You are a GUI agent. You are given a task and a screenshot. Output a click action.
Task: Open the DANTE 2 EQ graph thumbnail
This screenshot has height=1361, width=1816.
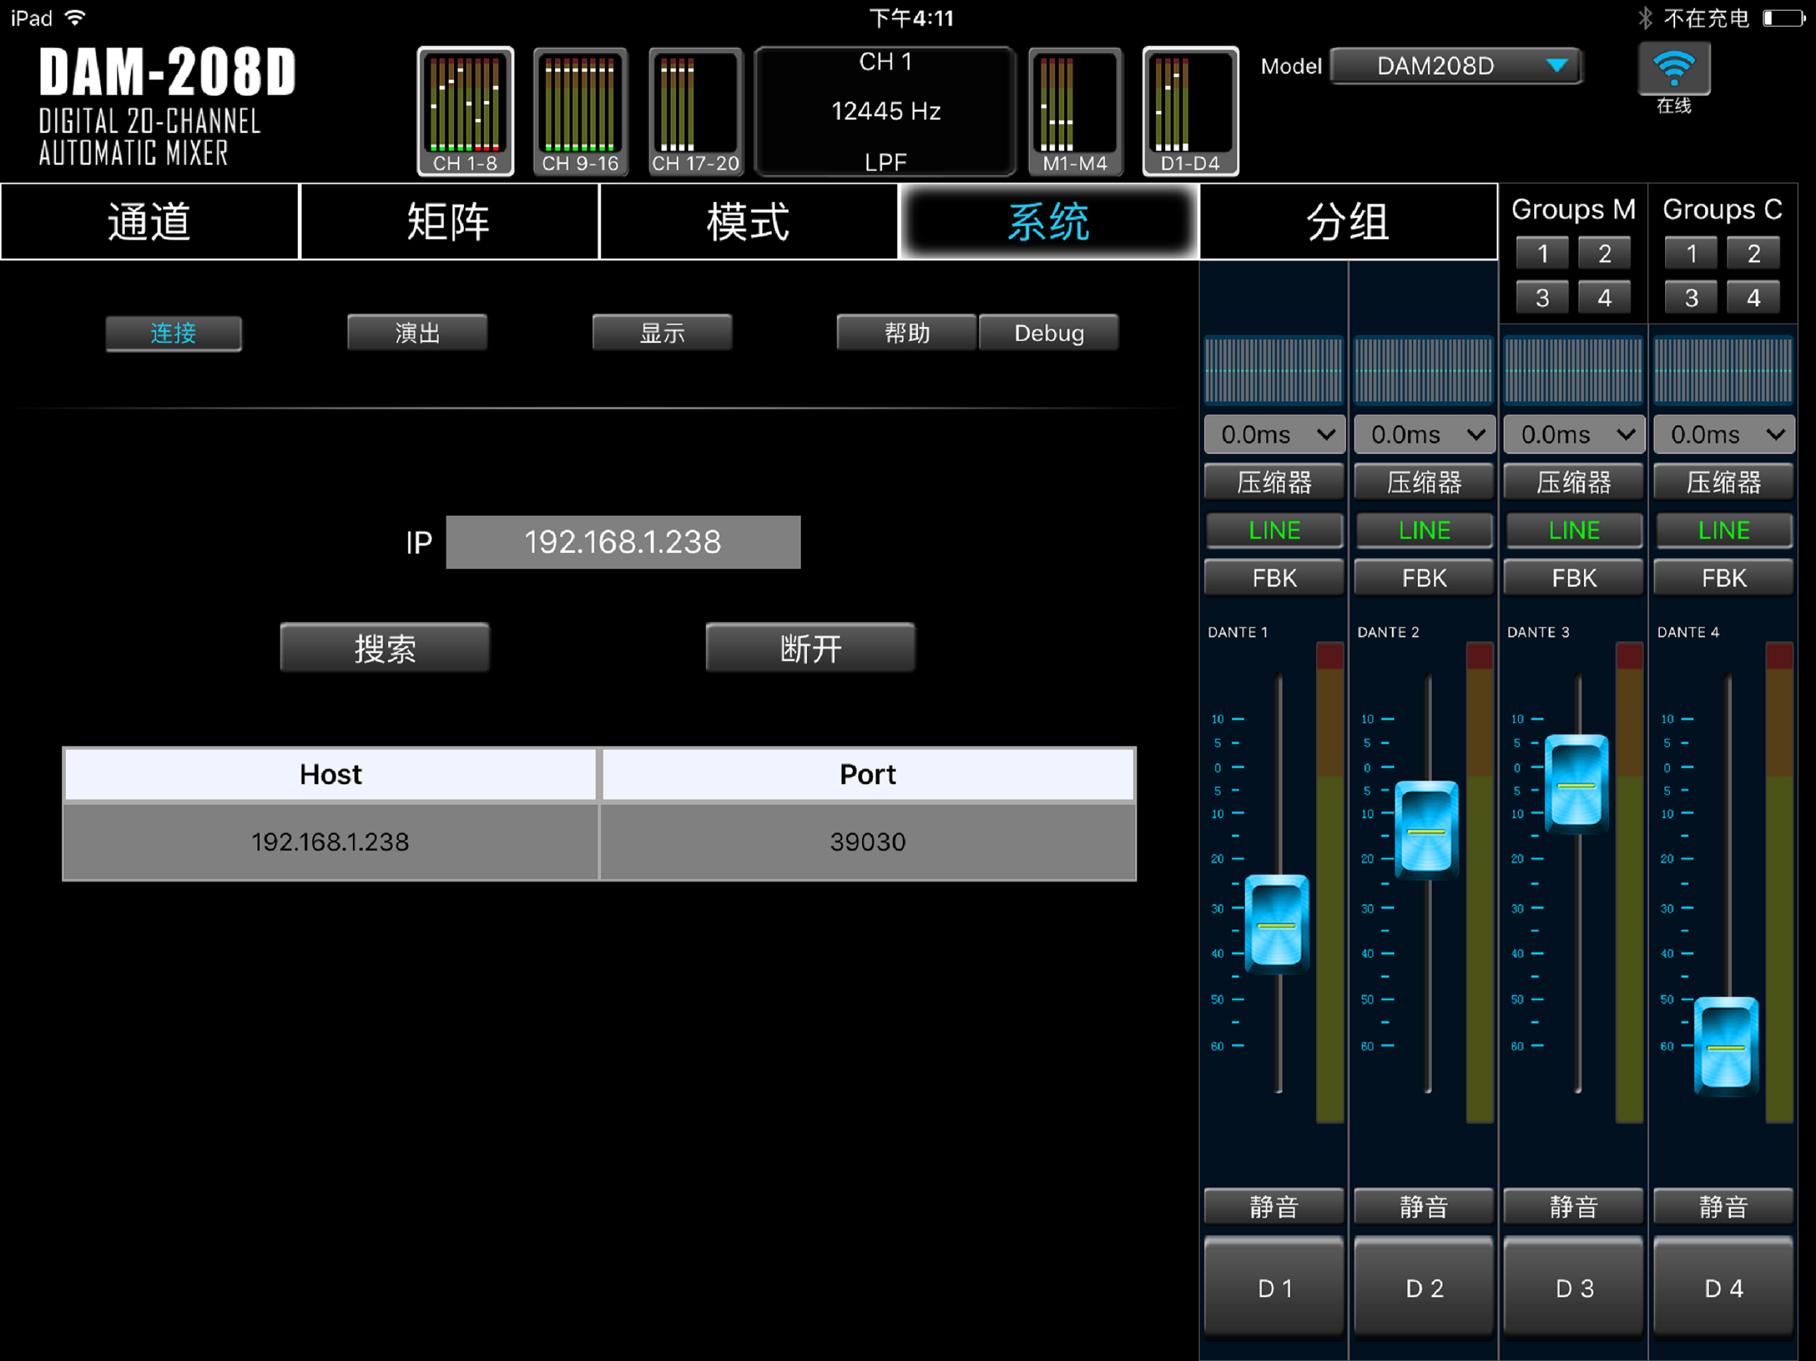click(1424, 369)
